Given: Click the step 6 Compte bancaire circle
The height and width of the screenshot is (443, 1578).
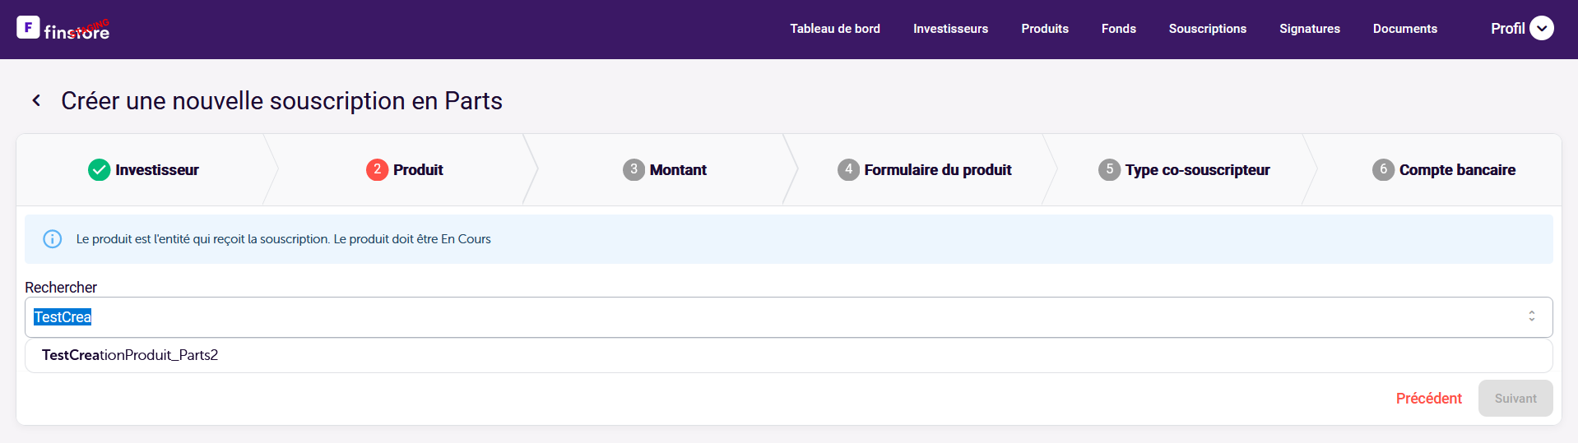Looking at the screenshot, I should [x=1383, y=170].
